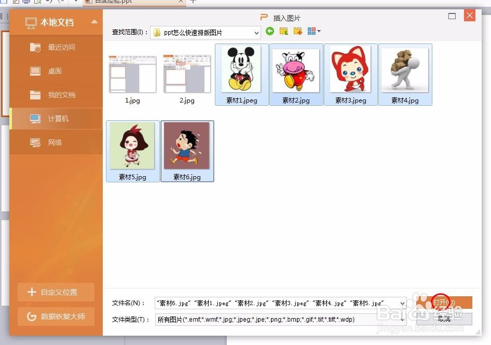This screenshot has height=345, width=491.
Task: Select thumbnail 2.jpg
Action: [187, 74]
